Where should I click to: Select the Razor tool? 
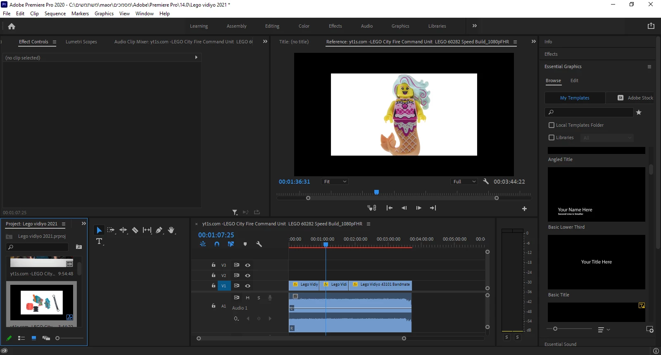135,230
